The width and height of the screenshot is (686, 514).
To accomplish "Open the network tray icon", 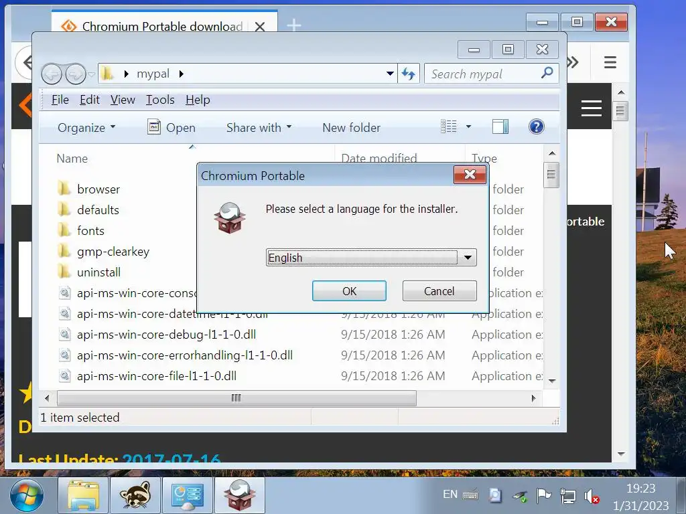I will tap(567, 496).
